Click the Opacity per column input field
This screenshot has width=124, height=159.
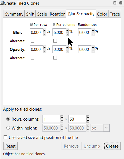pos(59,49)
